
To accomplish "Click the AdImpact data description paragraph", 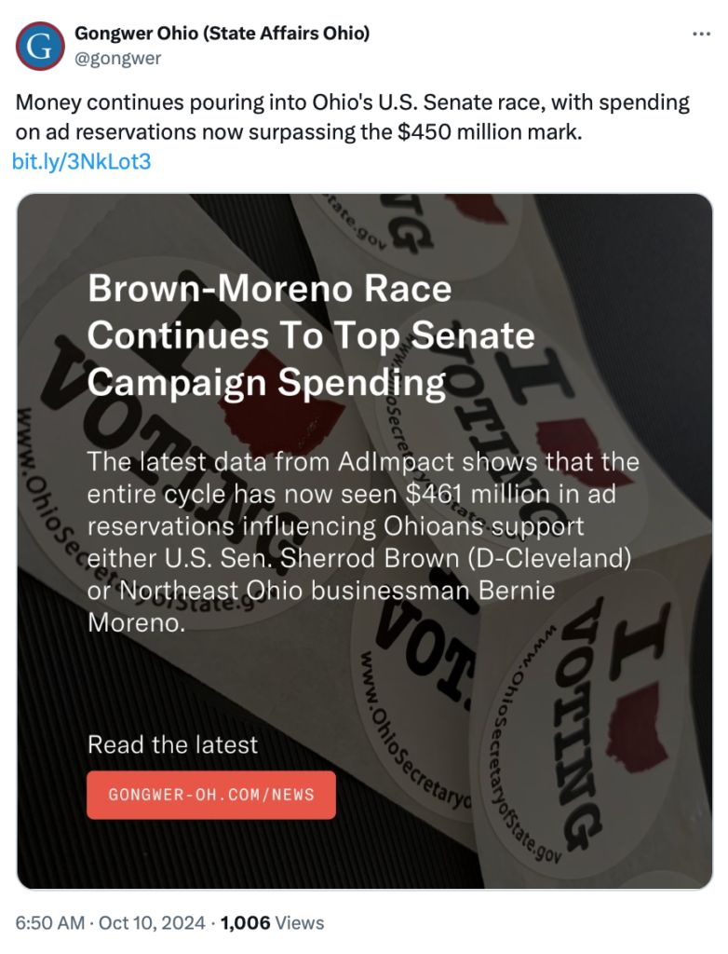I will click(363, 541).
